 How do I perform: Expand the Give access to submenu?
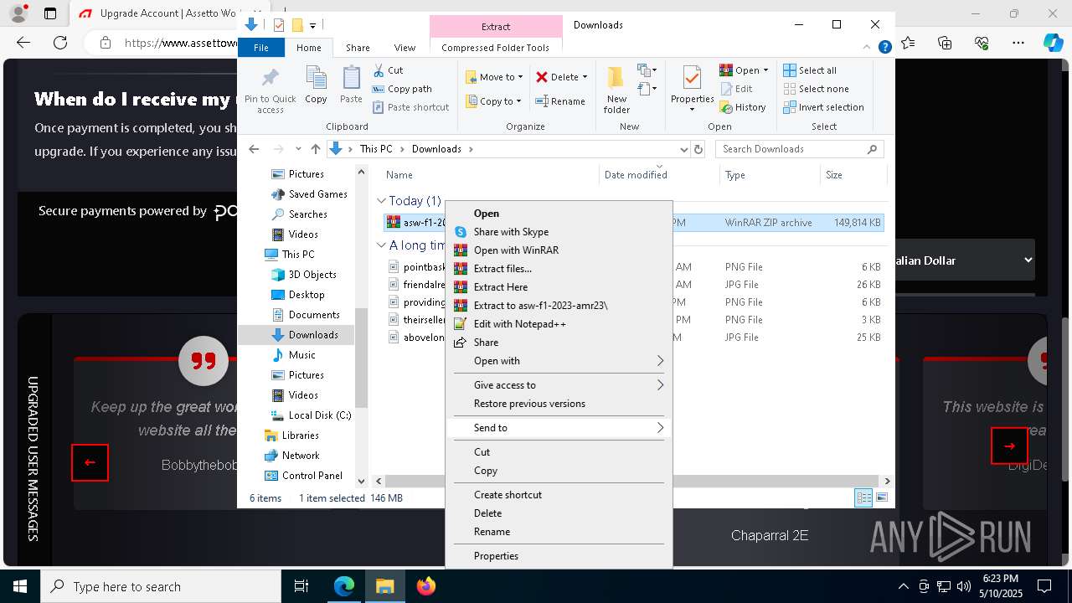point(559,385)
